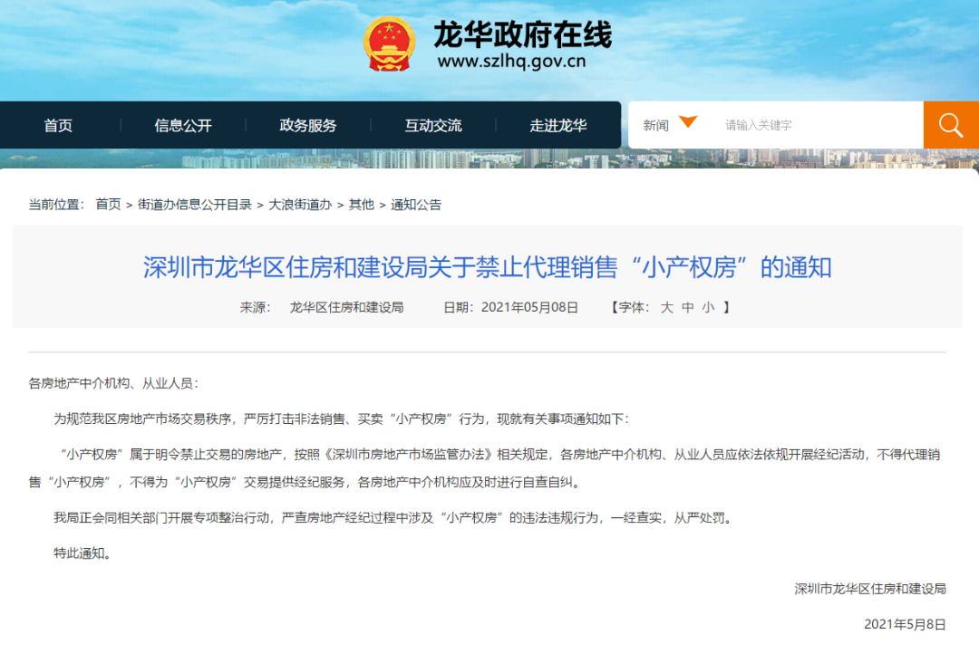Open the 新闻 search category dropdown
The image size is (979, 654).
[670, 125]
